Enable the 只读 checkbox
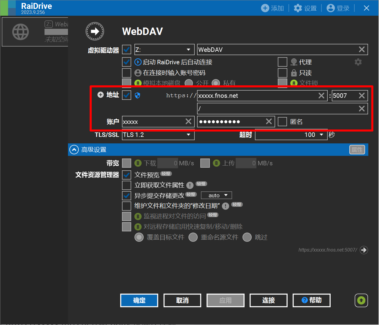Image resolution: width=379 pixels, height=325 pixels. [x=283, y=73]
